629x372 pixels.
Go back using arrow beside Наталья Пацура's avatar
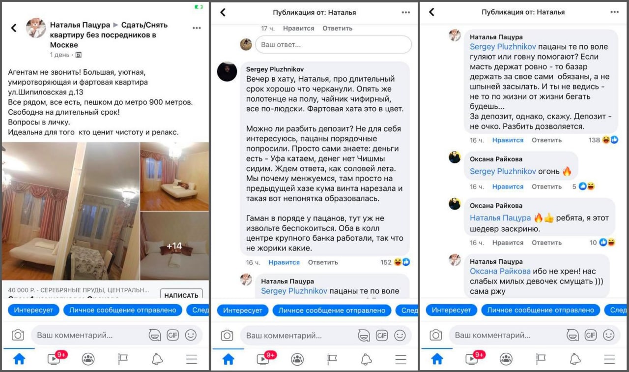point(14,28)
